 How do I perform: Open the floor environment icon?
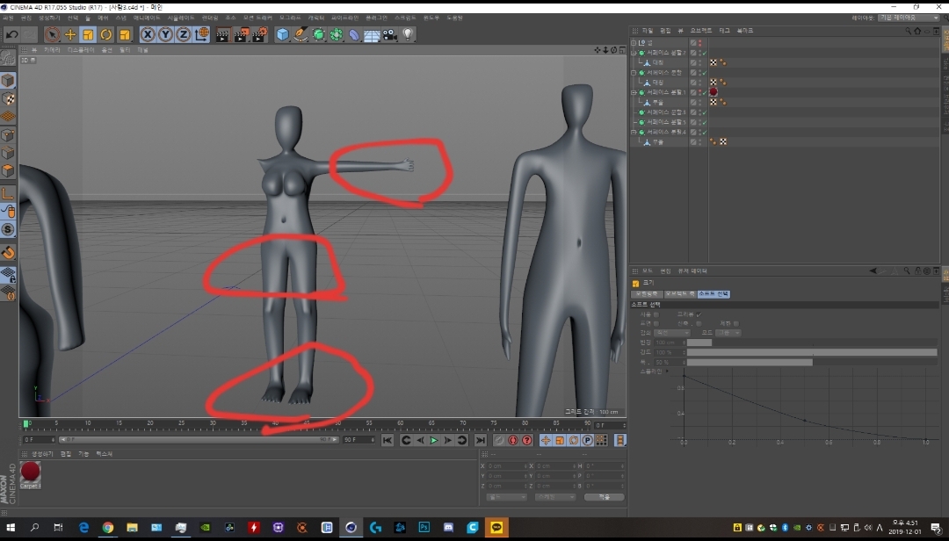pos(372,35)
